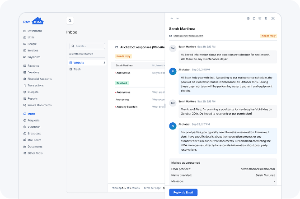
Task: Click the Reply via Email button
Action: [183, 192]
